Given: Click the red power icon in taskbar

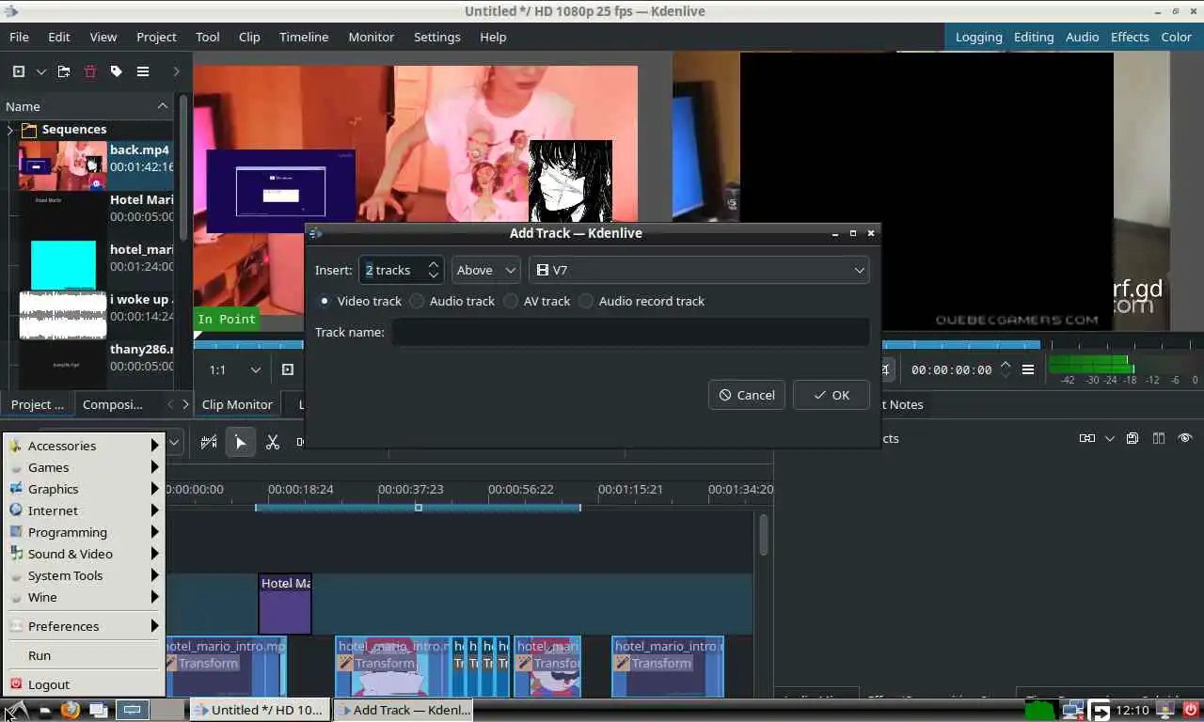Looking at the screenshot, I should tap(1191, 710).
